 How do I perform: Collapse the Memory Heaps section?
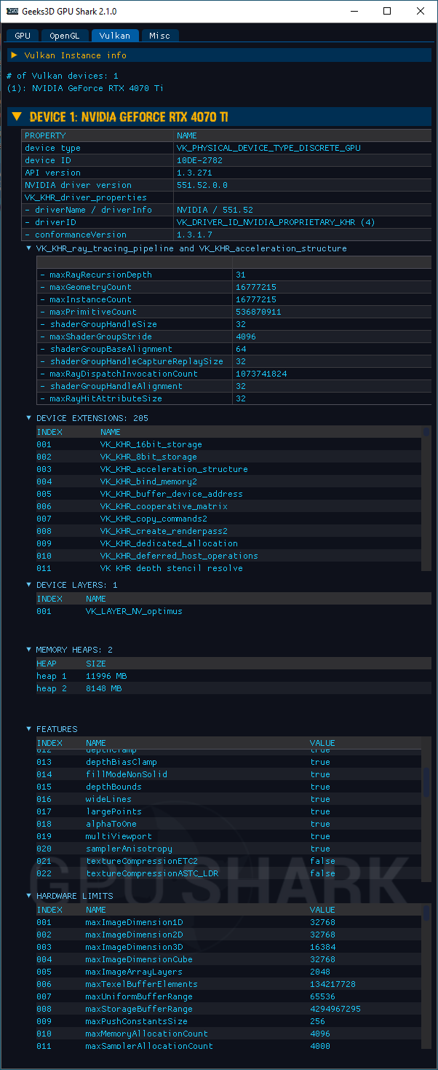coord(29,650)
